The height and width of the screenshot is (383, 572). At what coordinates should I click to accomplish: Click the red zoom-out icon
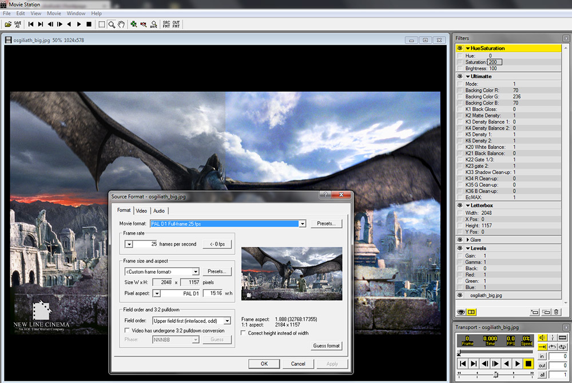(x=144, y=25)
